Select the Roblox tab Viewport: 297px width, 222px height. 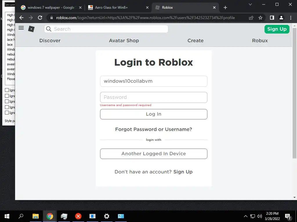pyautogui.click(x=185, y=8)
